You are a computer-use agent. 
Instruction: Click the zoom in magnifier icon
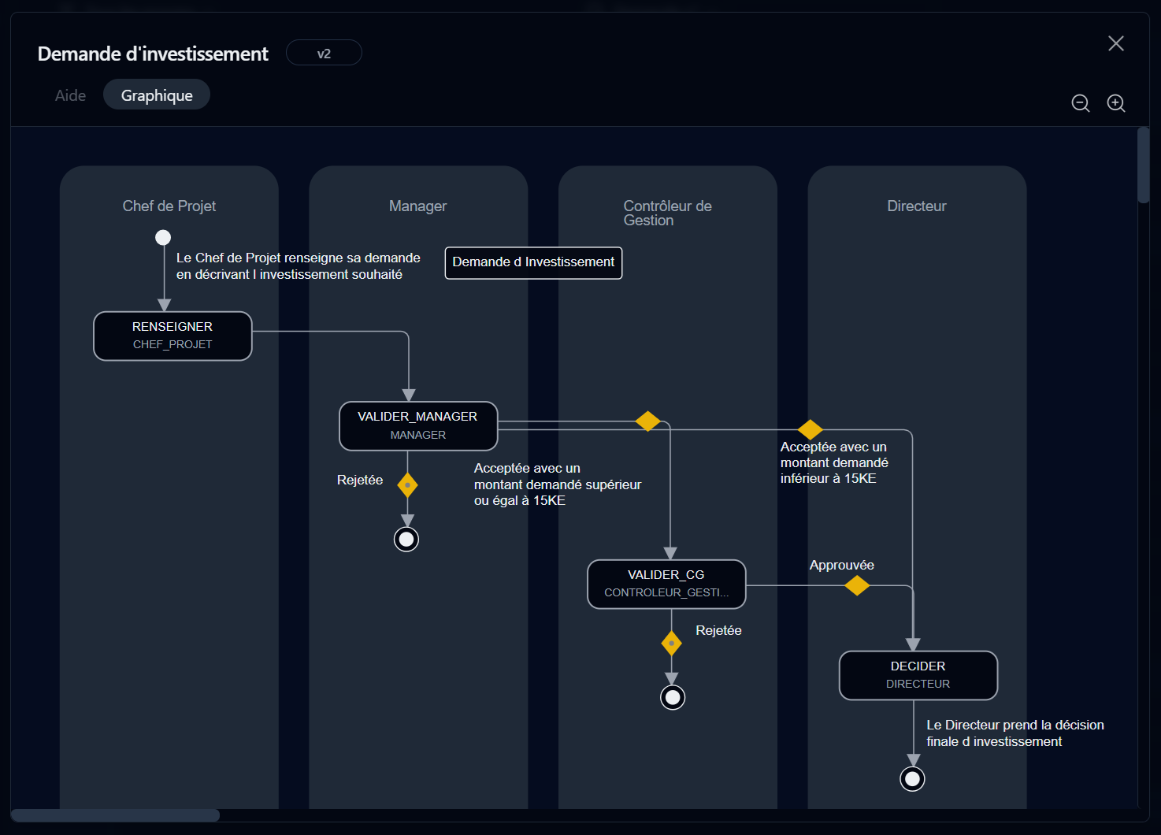click(x=1116, y=103)
